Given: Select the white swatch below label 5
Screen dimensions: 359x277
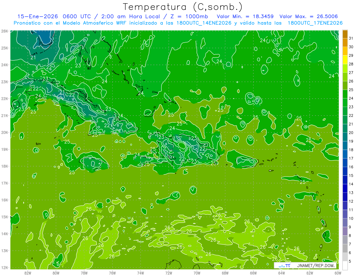Looking at the screenshot, I should (x=345, y=266).
